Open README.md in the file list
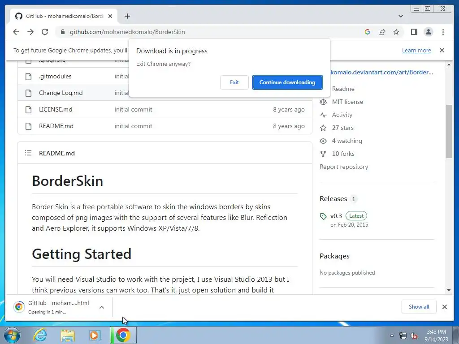Image resolution: width=459 pixels, height=344 pixels. point(56,126)
